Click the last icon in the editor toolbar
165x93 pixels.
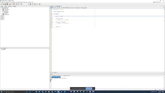[x=86, y=8]
